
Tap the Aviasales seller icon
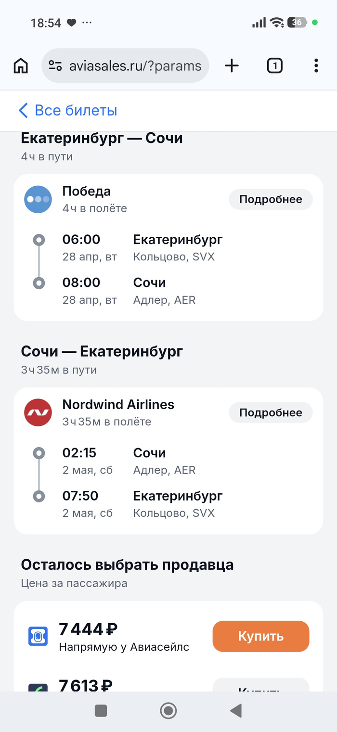[x=38, y=636]
